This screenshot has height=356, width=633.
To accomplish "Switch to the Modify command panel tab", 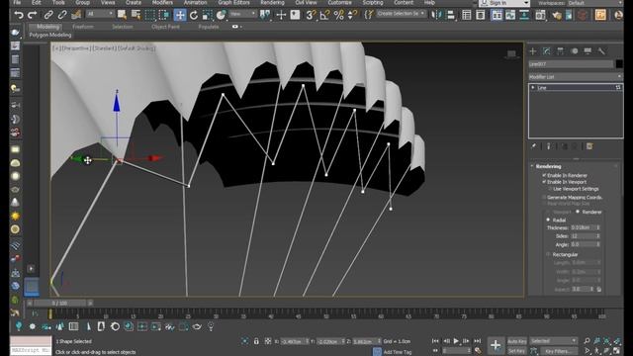I will point(547,51).
